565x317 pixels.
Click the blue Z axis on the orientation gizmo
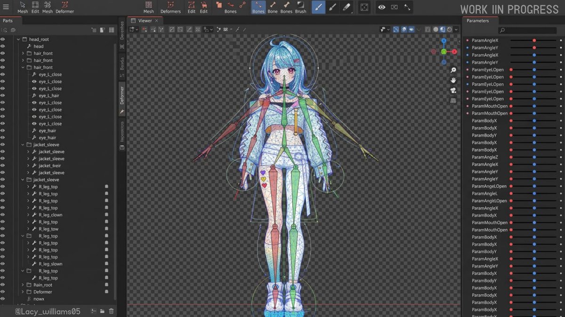click(x=444, y=41)
